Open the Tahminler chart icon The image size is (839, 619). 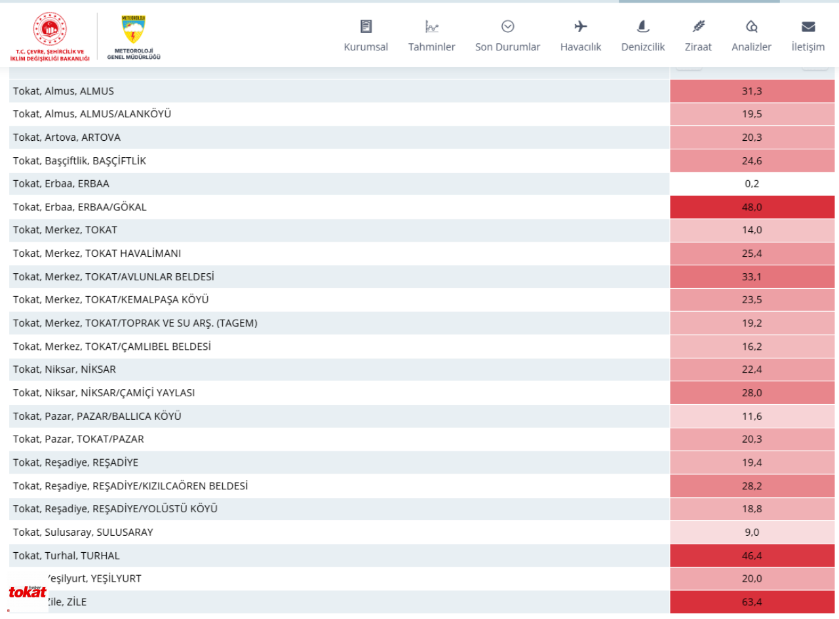coord(431,26)
